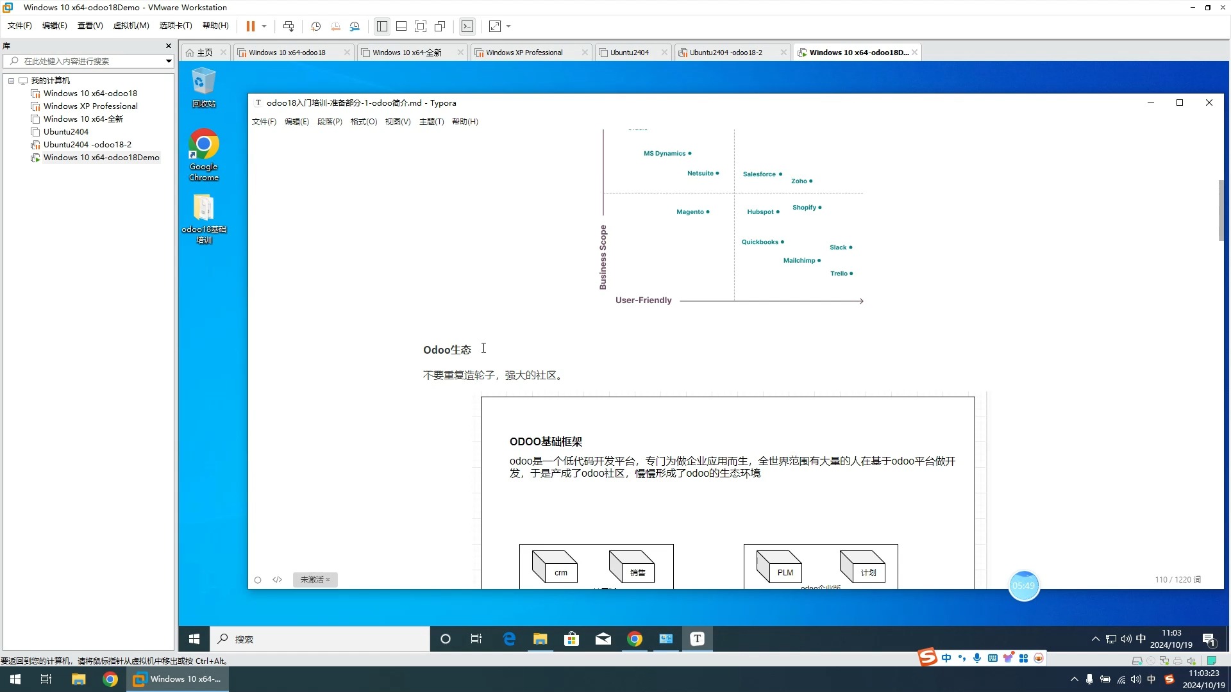Open the dropdown arrow beside the pause button
This screenshot has height=692, width=1231.
click(264, 26)
